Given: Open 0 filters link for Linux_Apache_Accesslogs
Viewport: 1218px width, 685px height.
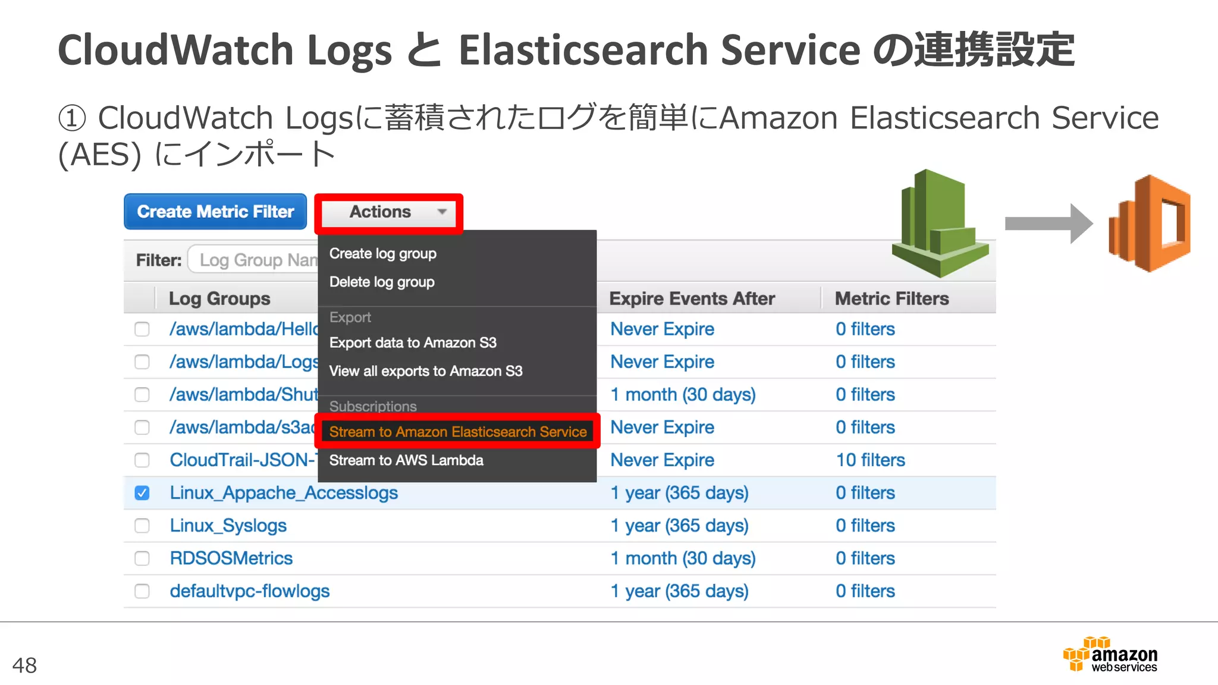Looking at the screenshot, I should pos(865,493).
